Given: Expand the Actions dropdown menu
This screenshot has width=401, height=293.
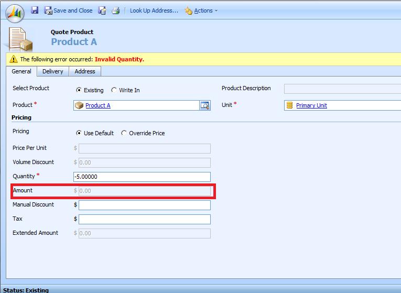Looking at the screenshot, I should pos(201,10).
